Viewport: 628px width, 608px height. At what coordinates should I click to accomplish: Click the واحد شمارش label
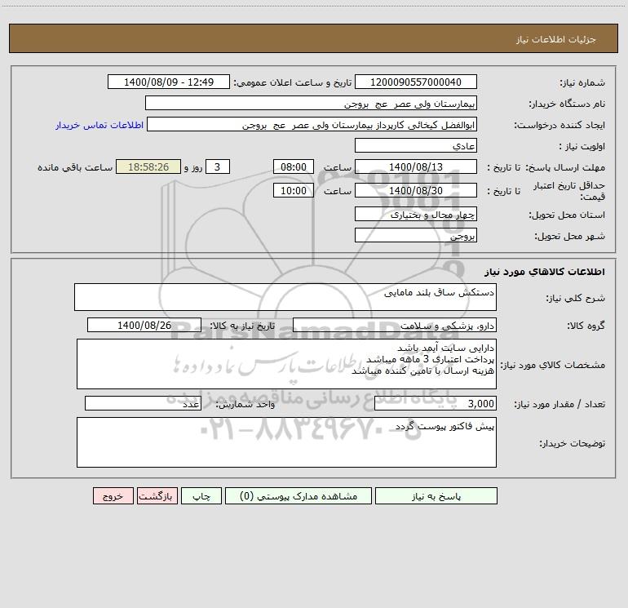(245, 405)
